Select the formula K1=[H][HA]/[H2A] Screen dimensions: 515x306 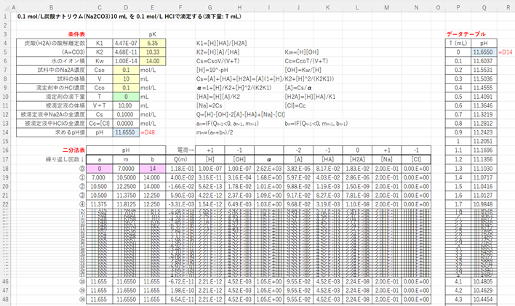221,44
